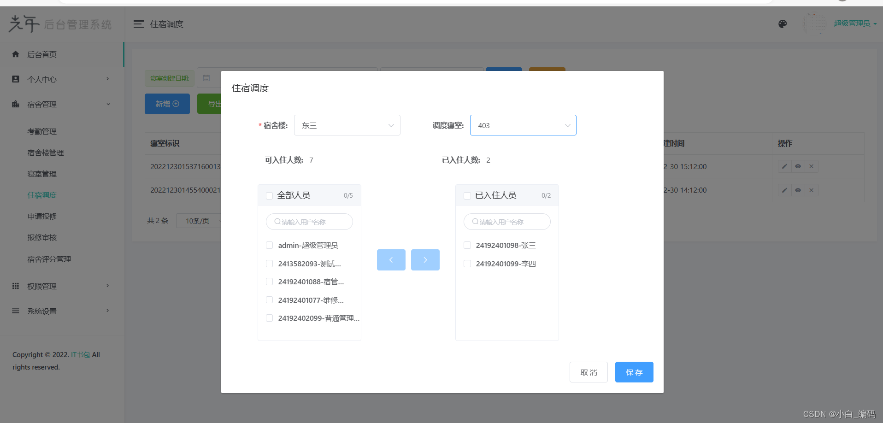Click the hamburger menu collapse icon

[x=138, y=24]
